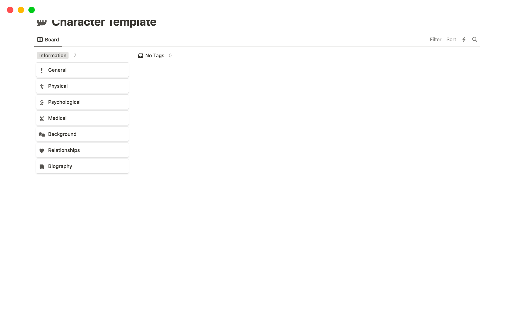Click the Medical entry DNA icon

pos(42,118)
